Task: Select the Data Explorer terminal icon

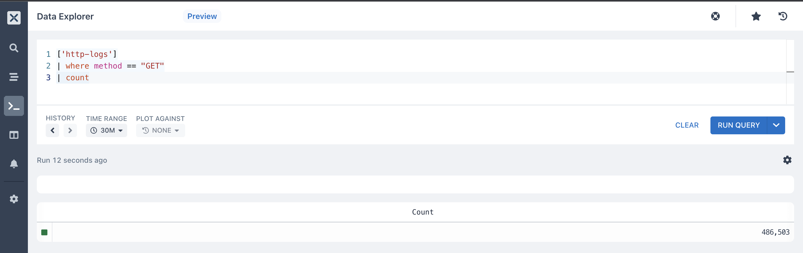Action: click(14, 106)
